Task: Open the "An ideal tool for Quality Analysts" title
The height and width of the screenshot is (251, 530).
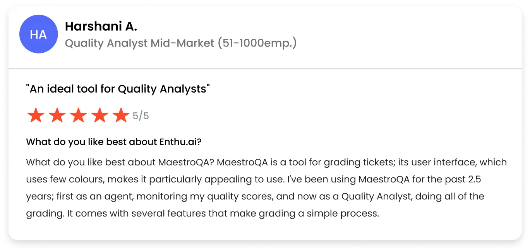Action: point(118,89)
